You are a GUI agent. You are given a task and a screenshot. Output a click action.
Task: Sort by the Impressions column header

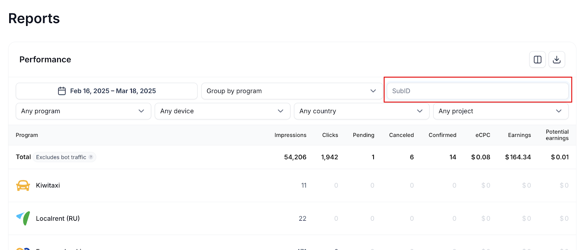coord(290,135)
